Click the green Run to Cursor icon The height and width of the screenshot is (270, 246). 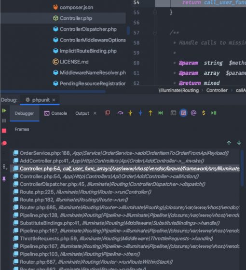click(161, 113)
